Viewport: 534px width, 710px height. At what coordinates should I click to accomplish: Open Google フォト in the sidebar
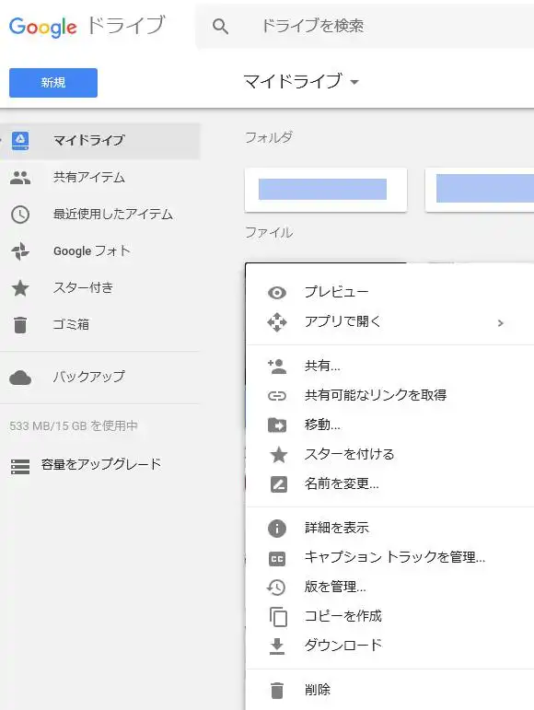click(x=92, y=250)
